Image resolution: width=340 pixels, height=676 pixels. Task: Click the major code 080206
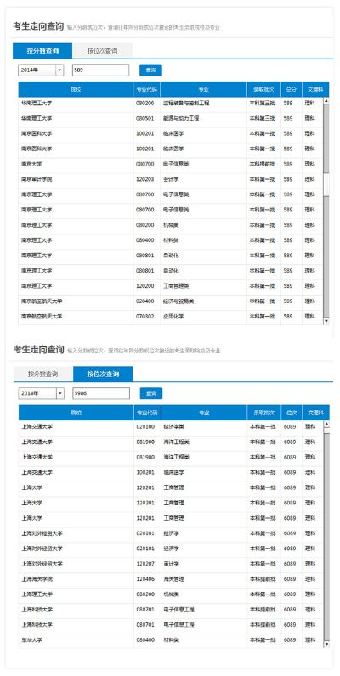tap(145, 104)
